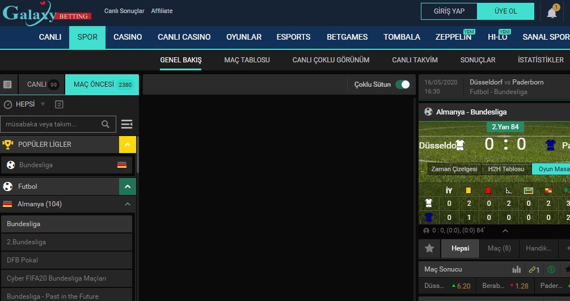Click the multi-select checkbox icon next to HEPSİ
570x301 pixels.
[x=59, y=105]
